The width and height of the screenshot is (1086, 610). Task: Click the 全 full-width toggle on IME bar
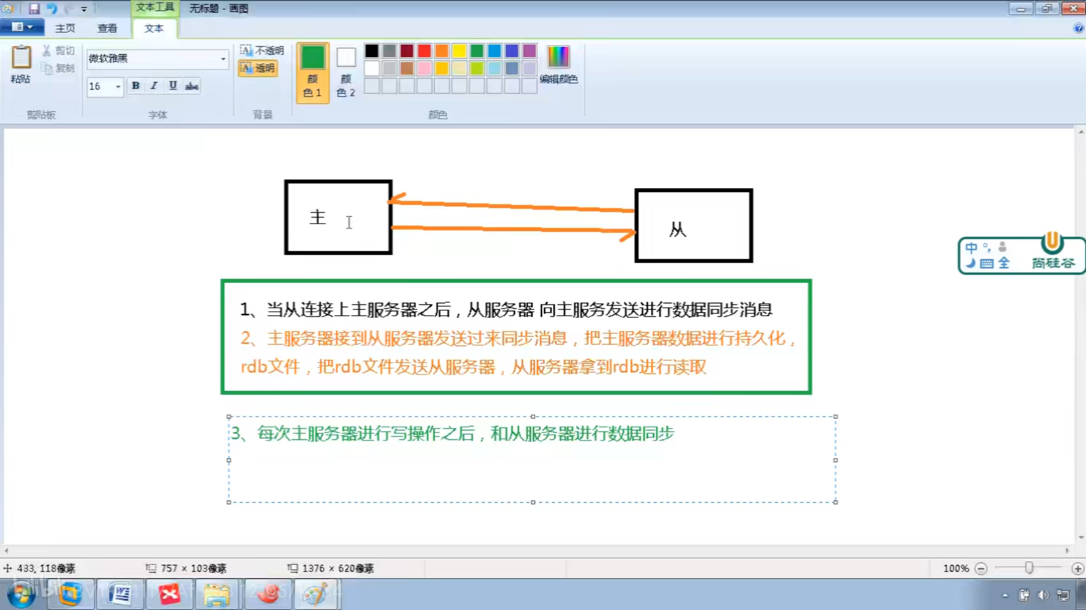1004,263
